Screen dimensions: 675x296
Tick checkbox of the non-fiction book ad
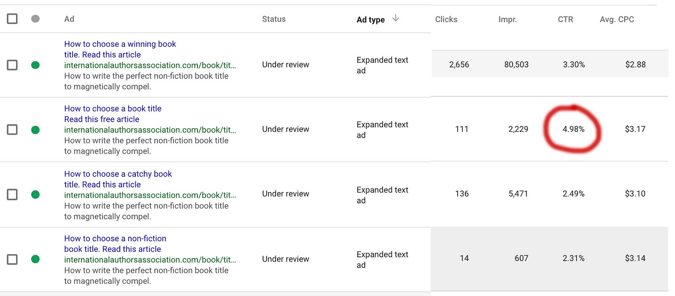pyautogui.click(x=12, y=259)
